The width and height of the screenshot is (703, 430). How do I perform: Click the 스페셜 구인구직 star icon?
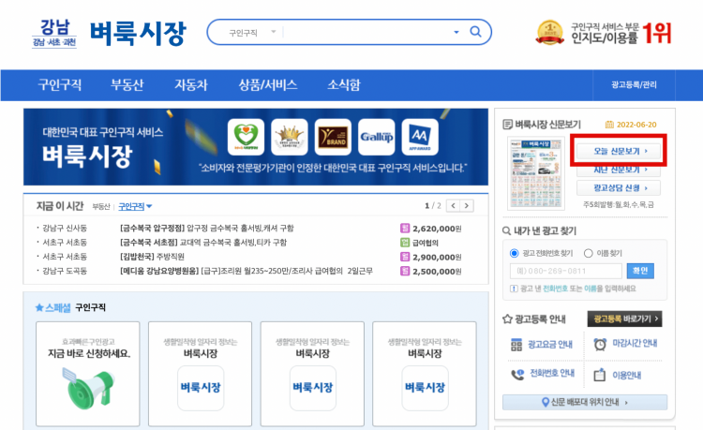(x=39, y=307)
